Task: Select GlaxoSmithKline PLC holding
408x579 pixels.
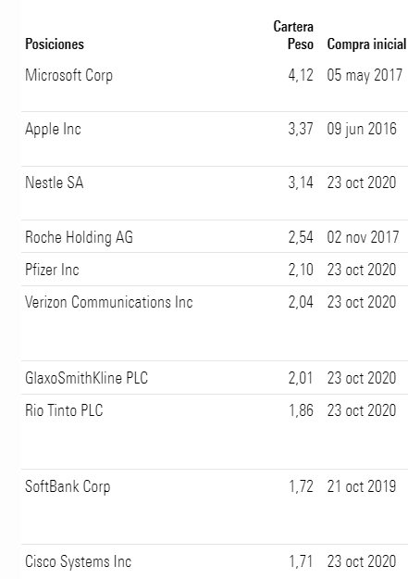Action: (86, 378)
